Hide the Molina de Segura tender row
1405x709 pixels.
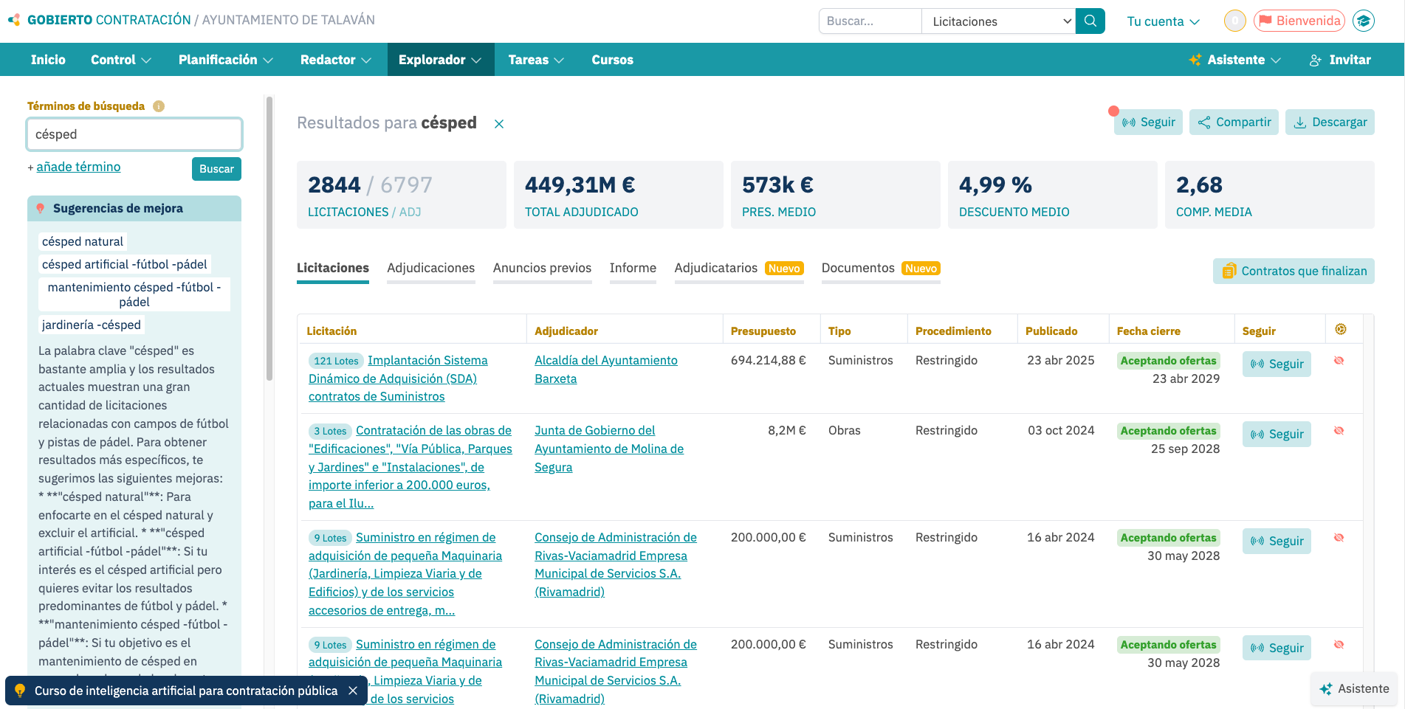(1339, 431)
